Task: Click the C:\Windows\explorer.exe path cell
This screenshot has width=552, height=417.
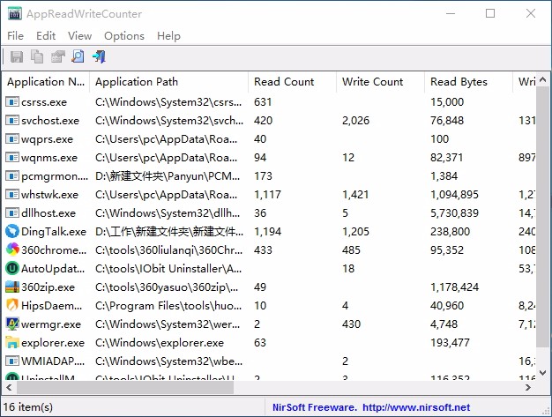Action: (160, 343)
